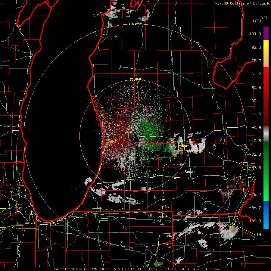Pick the blue segment of velocity color bar
The height and width of the screenshot is (271, 271).
[266, 215]
